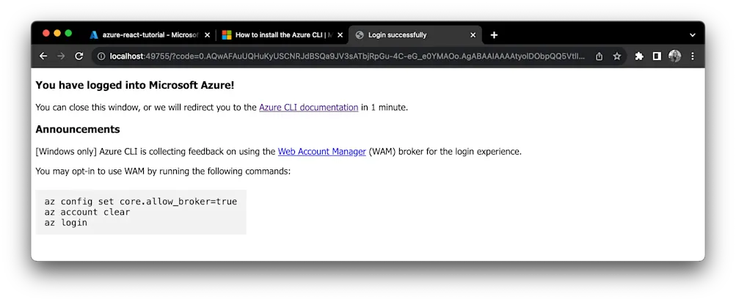Open Chrome's three-dot menu
736x302 pixels.
coord(693,56)
